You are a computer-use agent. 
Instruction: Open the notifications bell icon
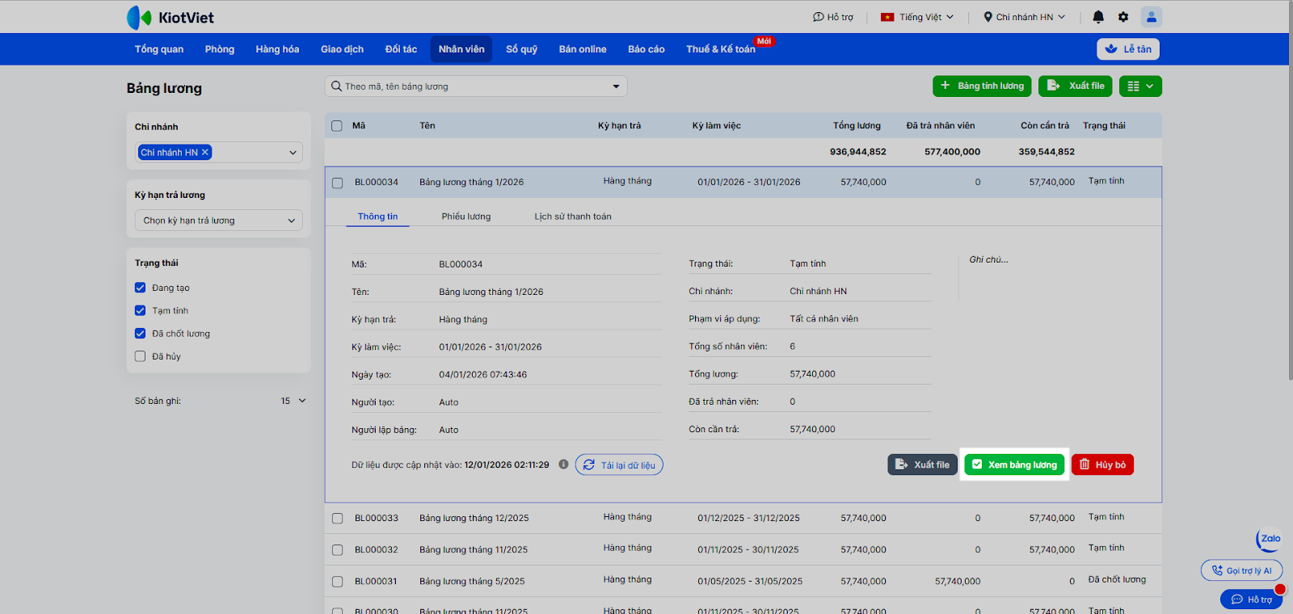1098,17
